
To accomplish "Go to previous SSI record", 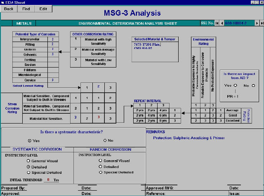I will pyautogui.click(x=222, y=23).
